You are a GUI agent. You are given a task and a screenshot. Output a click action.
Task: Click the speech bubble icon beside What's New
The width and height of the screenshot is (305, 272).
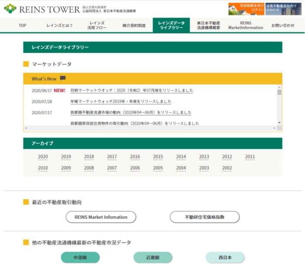pyautogui.click(x=63, y=78)
